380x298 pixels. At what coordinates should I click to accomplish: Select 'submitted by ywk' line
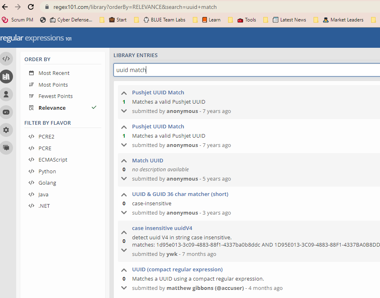tap(174, 254)
